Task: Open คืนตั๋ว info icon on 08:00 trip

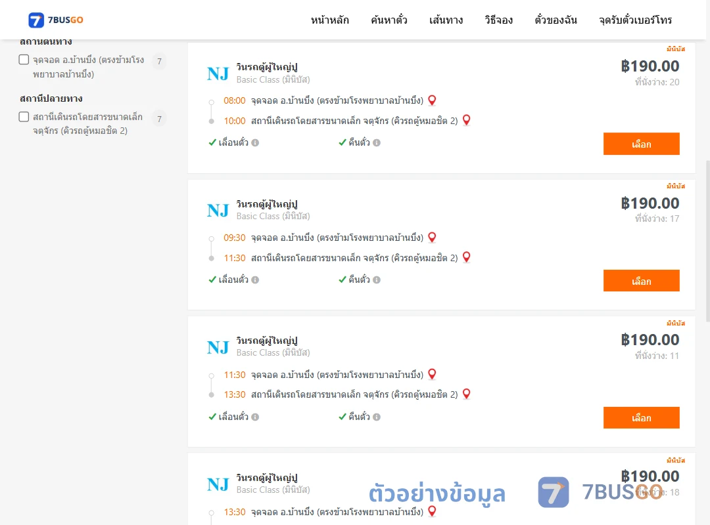Action: click(x=377, y=143)
